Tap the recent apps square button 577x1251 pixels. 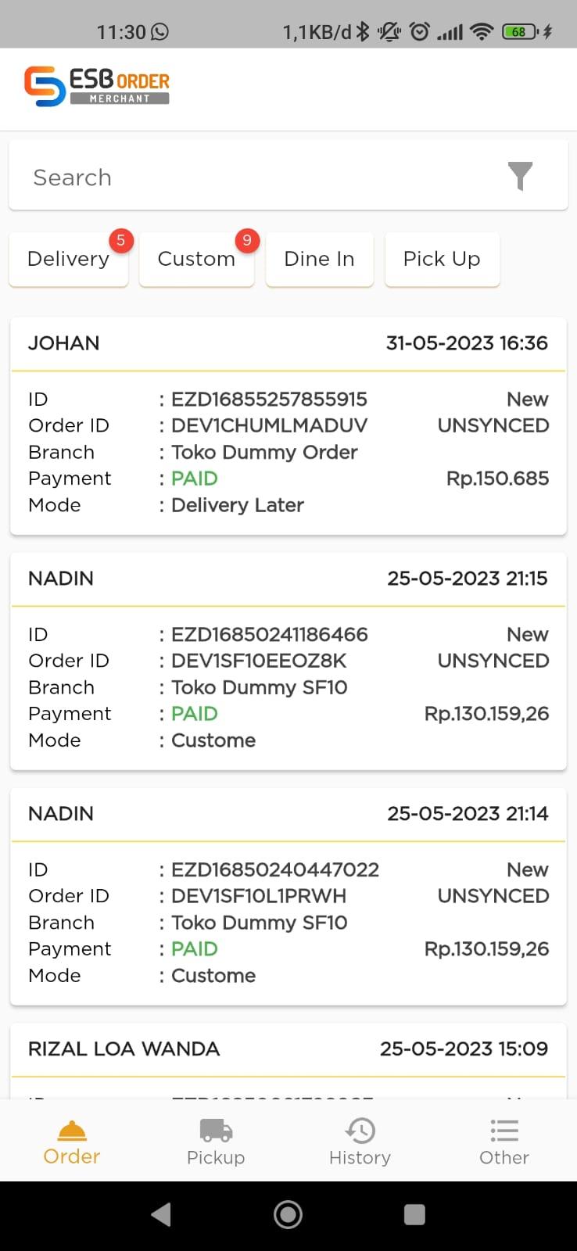point(414,1214)
